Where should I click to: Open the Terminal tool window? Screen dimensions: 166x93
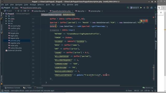pos(39,88)
